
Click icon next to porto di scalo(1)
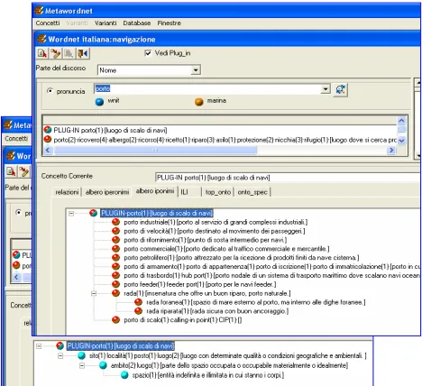click(x=115, y=320)
